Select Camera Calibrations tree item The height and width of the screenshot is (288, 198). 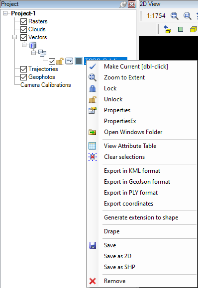coord(45,85)
